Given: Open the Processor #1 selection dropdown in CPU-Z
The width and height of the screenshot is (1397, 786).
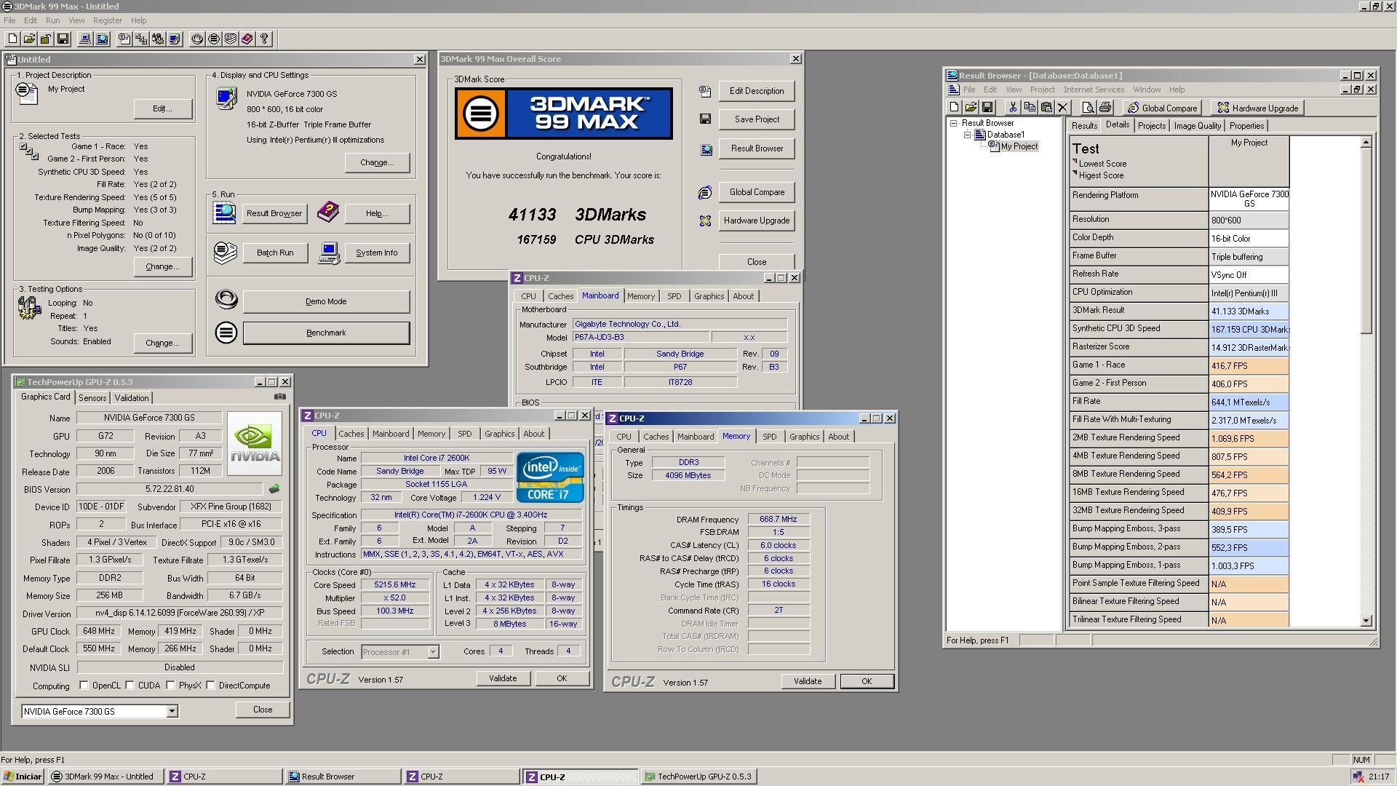Looking at the screenshot, I should pyautogui.click(x=433, y=651).
